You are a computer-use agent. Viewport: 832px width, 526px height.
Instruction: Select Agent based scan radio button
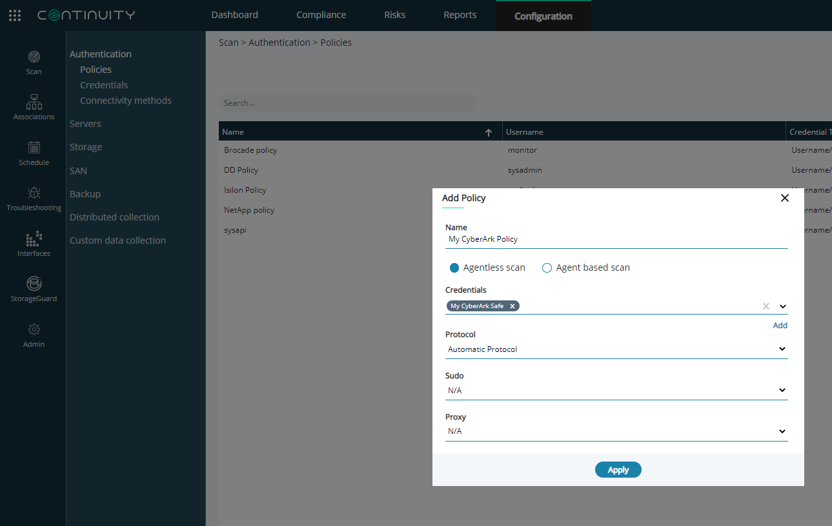coord(547,268)
